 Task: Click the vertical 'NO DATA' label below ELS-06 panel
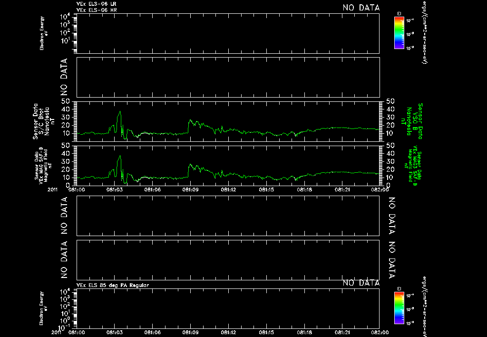[x=64, y=77]
